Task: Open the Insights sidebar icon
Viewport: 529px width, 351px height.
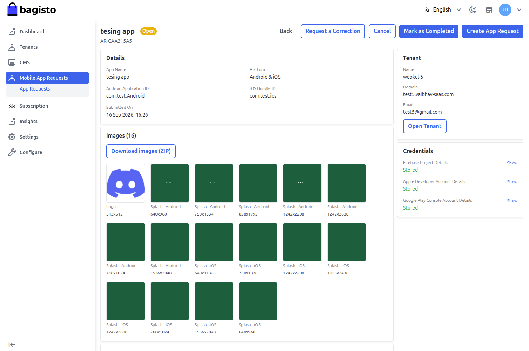Action: pyautogui.click(x=12, y=121)
